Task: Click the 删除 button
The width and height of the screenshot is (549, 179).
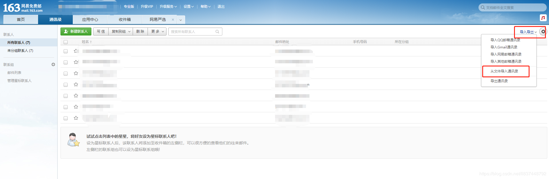Action: pos(140,32)
